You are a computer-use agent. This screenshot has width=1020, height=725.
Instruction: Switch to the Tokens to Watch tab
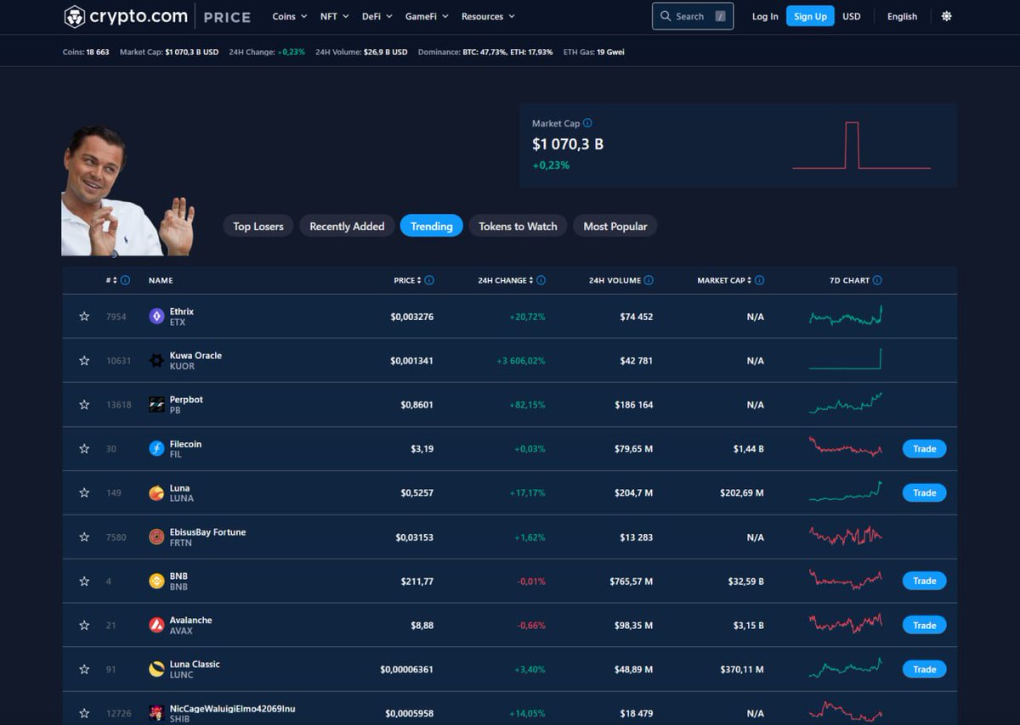(x=518, y=226)
